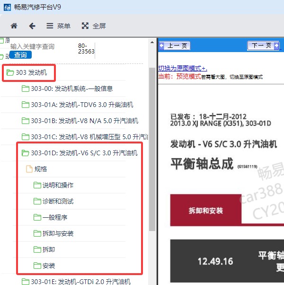284x285 pixels.
Task: Click folder icon of 诊断和测试
Action: (x=37, y=201)
